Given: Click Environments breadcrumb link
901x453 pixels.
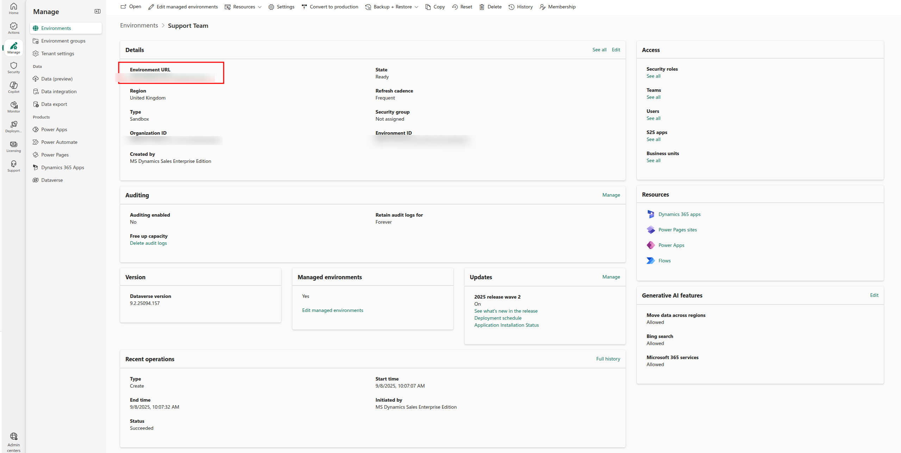Looking at the screenshot, I should coord(139,26).
